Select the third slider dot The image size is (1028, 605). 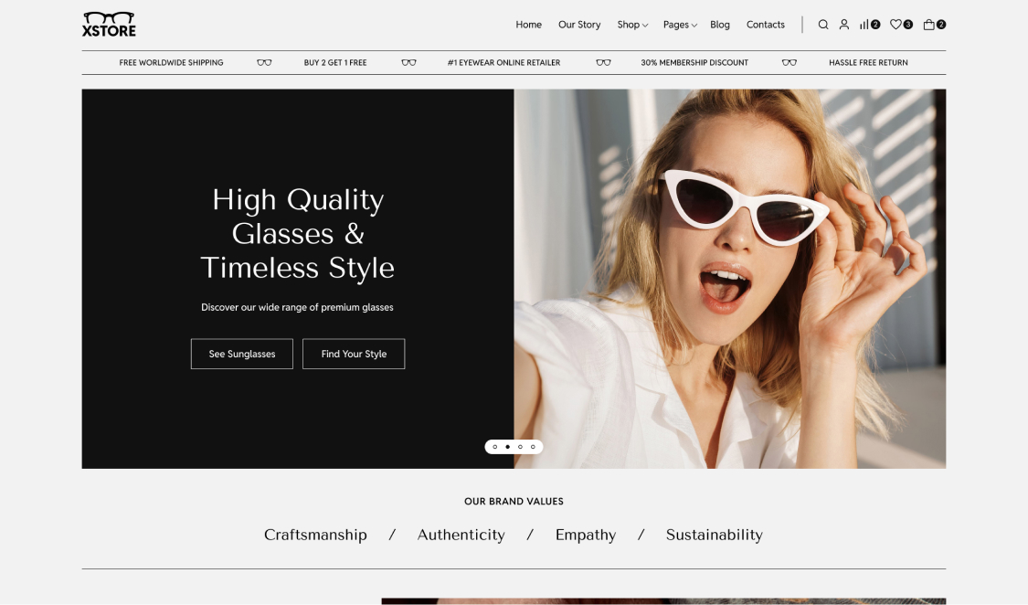pyautogui.click(x=520, y=447)
